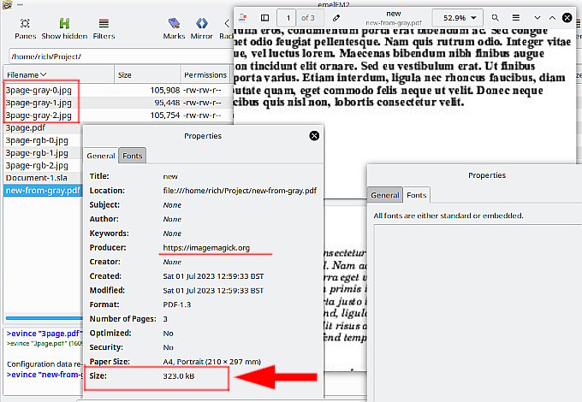Close the left Properties dialog
The height and width of the screenshot is (402, 582).
tap(314, 136)
